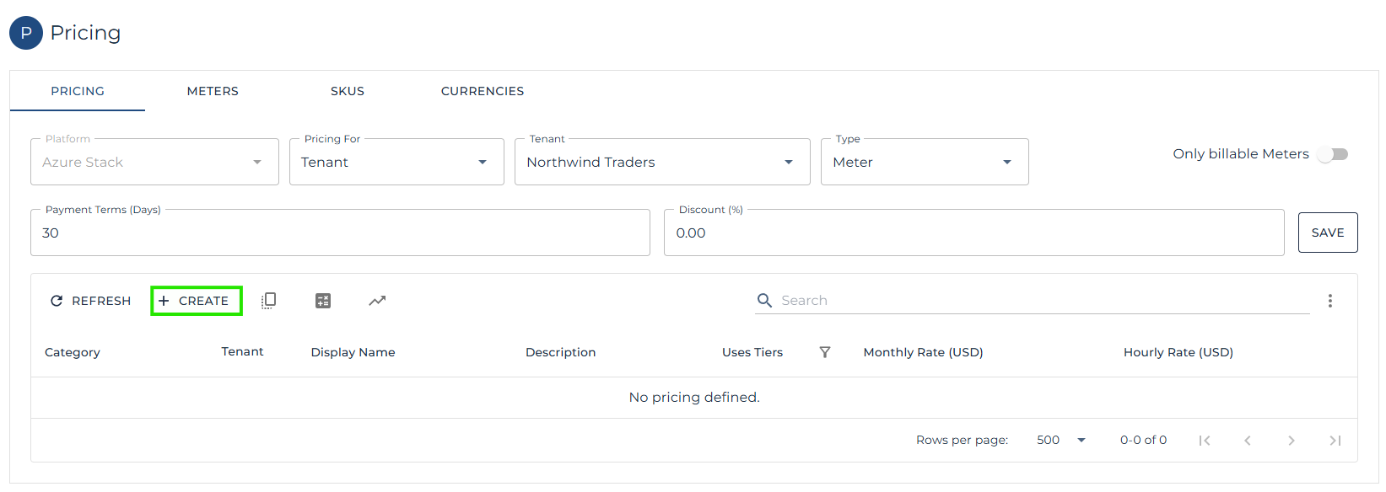Click the Refresh button
The width and height of the screenshot is (1386, 492).
[x=91, y=301]
